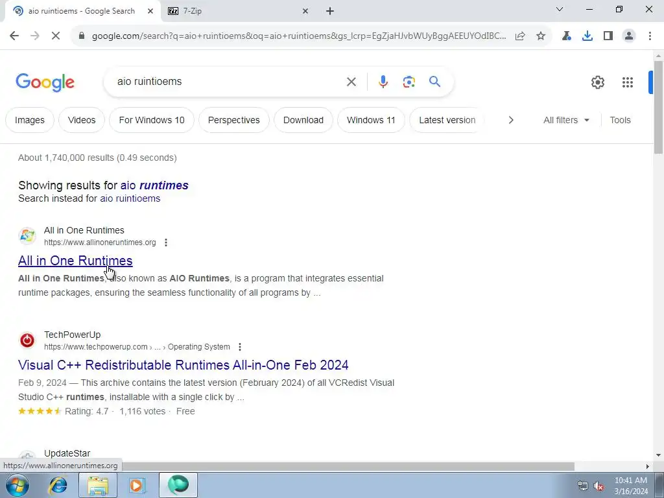The width and height of the screenshot is (664, 498).
Task: Open the Windows Start menu
Action: point(18,485)
